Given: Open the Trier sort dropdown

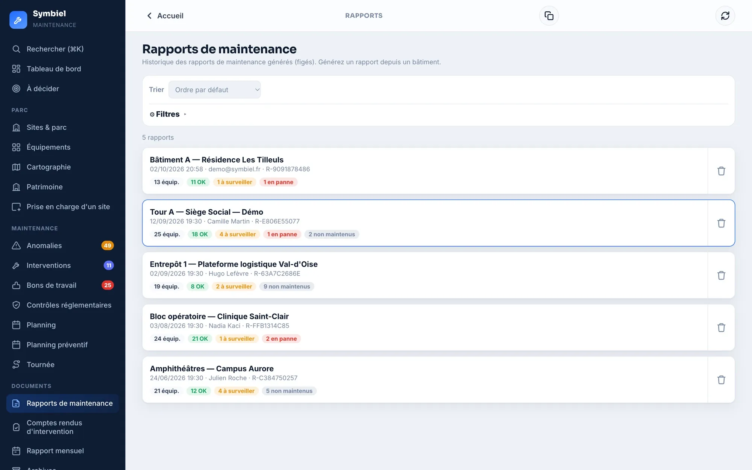Looking at the screenshot, I should pos(214,90).
